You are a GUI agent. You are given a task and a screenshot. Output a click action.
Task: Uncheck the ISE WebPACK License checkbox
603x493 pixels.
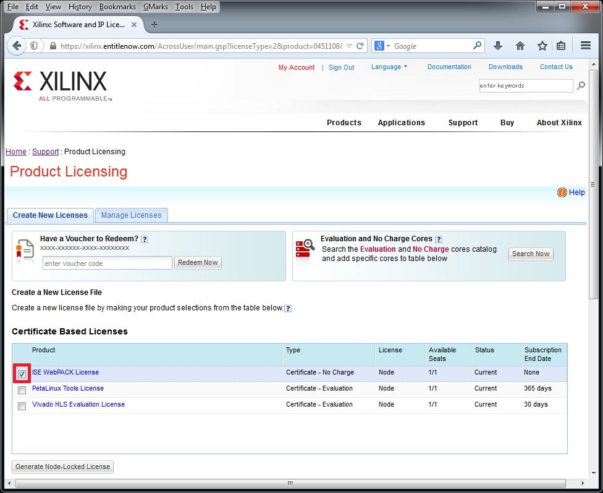click(22, 374)
